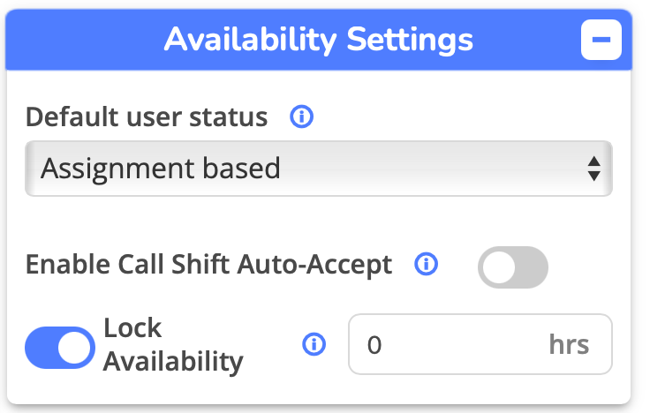650x413 pixels.
Task: Click the gray Auto-Accept switch knob
Action: [x=499, y=267]
